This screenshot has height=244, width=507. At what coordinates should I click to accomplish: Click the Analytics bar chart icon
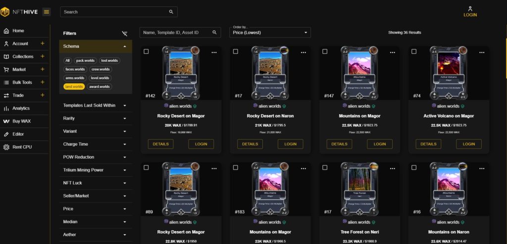click(6, 109)
